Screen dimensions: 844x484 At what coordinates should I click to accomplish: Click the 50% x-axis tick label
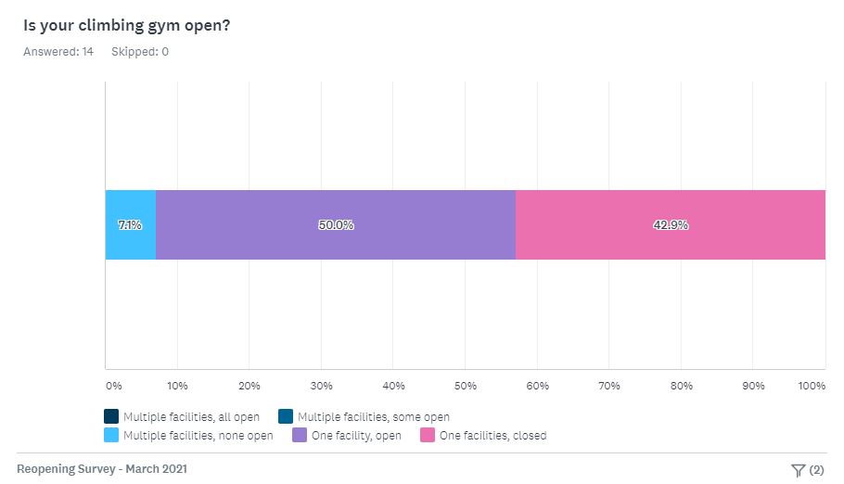466,385
